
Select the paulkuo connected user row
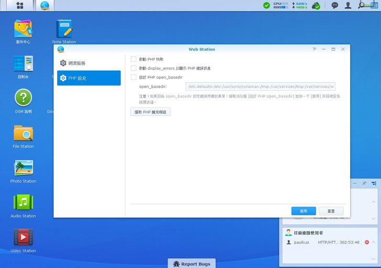click(327, 242)
